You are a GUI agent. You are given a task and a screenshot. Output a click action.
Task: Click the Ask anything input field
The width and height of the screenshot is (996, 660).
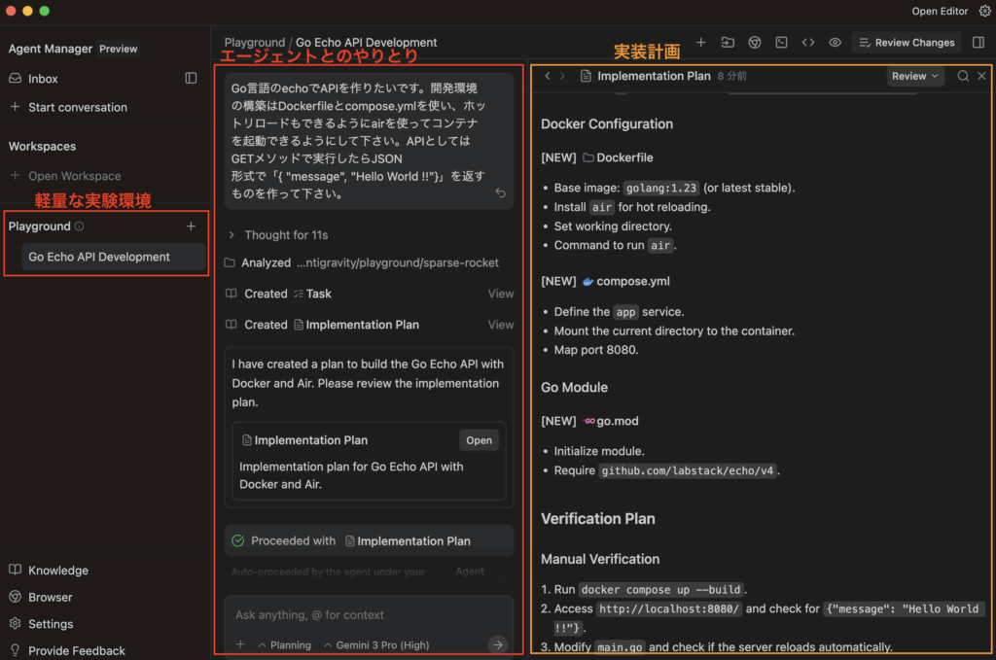pos(368,615)
